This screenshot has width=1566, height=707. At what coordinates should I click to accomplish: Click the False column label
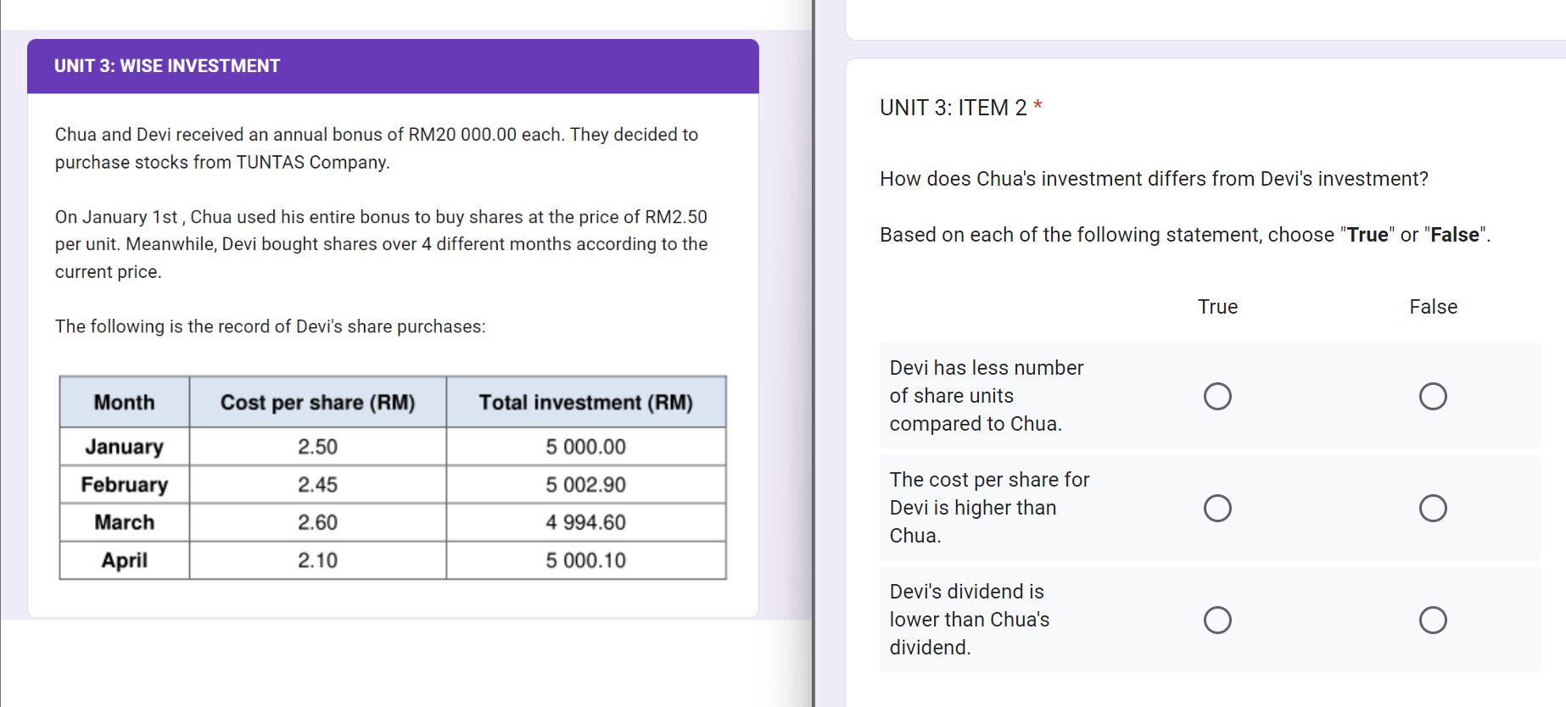tap(1433, 307)
